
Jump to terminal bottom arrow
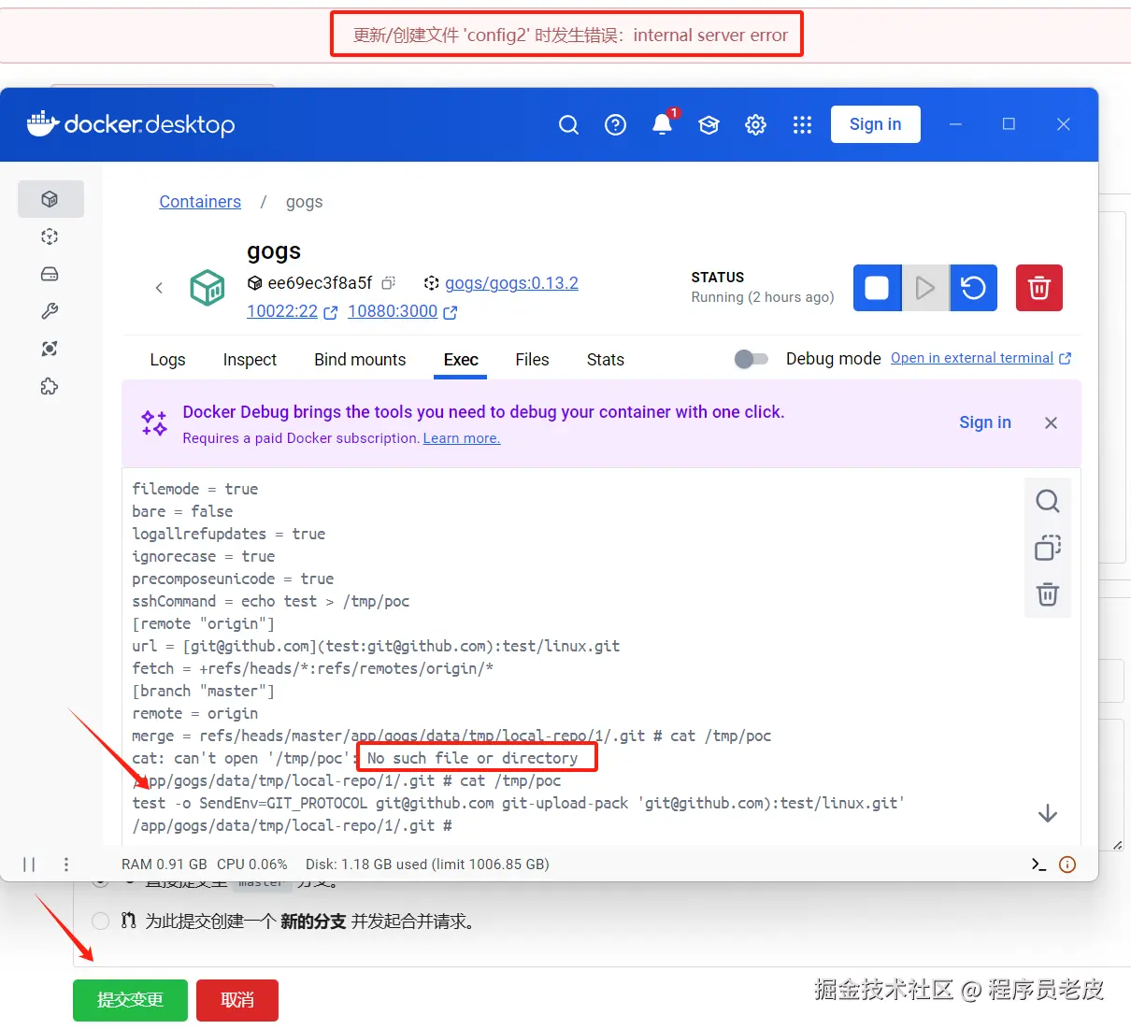click(x=1048, y=813)
